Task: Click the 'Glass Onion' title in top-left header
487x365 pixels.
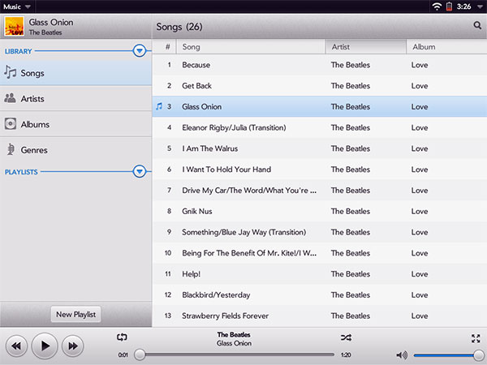Action: [51, 23]
